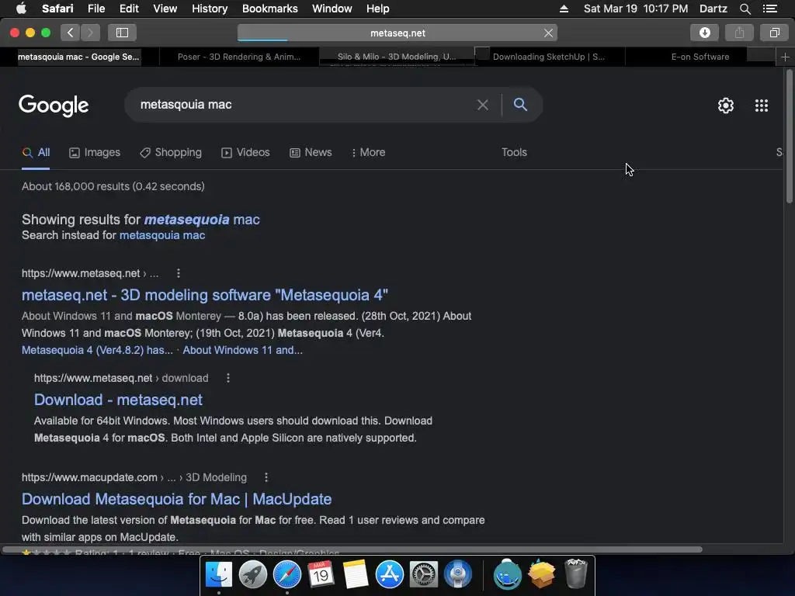The width and height of the screenshot is (795, 596).
Task: Launch Launchpad from the Dock
Action: click(x=252, y=575)
